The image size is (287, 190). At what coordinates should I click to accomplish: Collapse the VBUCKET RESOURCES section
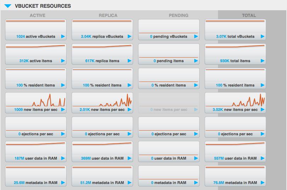click(x=7, y=6)
